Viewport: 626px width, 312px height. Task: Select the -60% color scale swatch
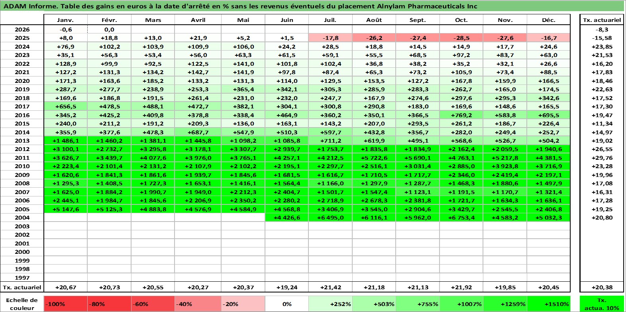coord(153,304)
